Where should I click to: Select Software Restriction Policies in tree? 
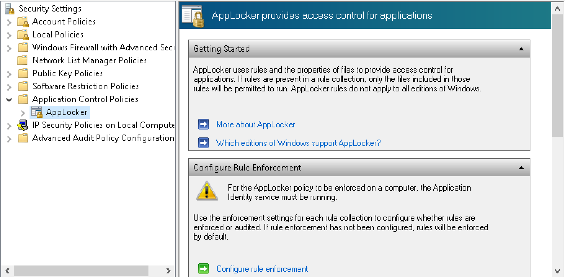tap(85, 86)
